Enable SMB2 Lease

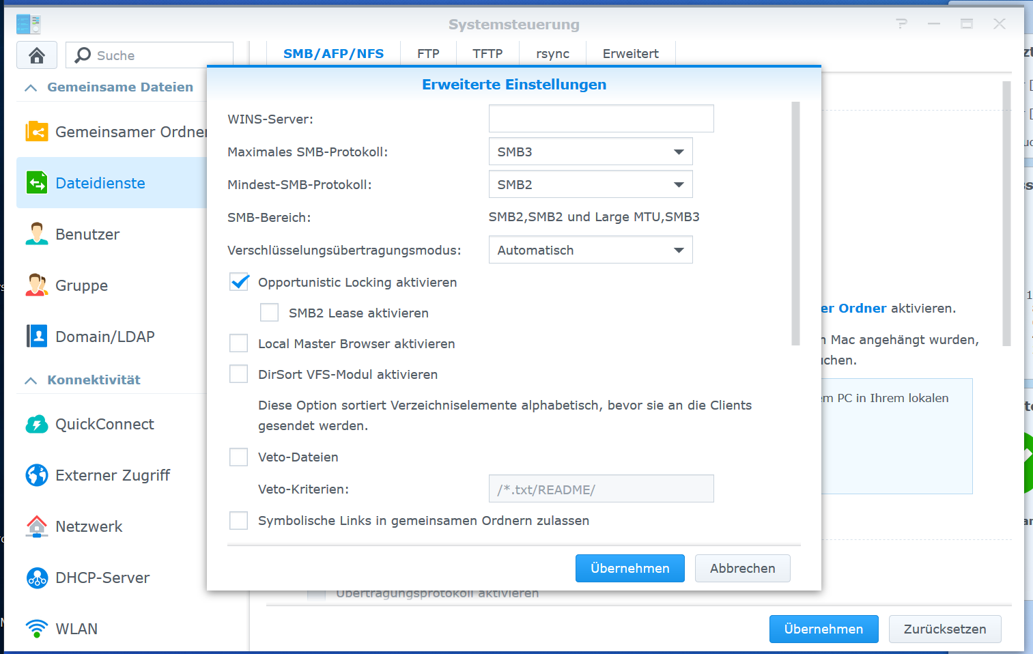point(269,312)
